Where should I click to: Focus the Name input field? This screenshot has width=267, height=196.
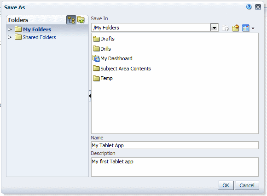[175, 145]
